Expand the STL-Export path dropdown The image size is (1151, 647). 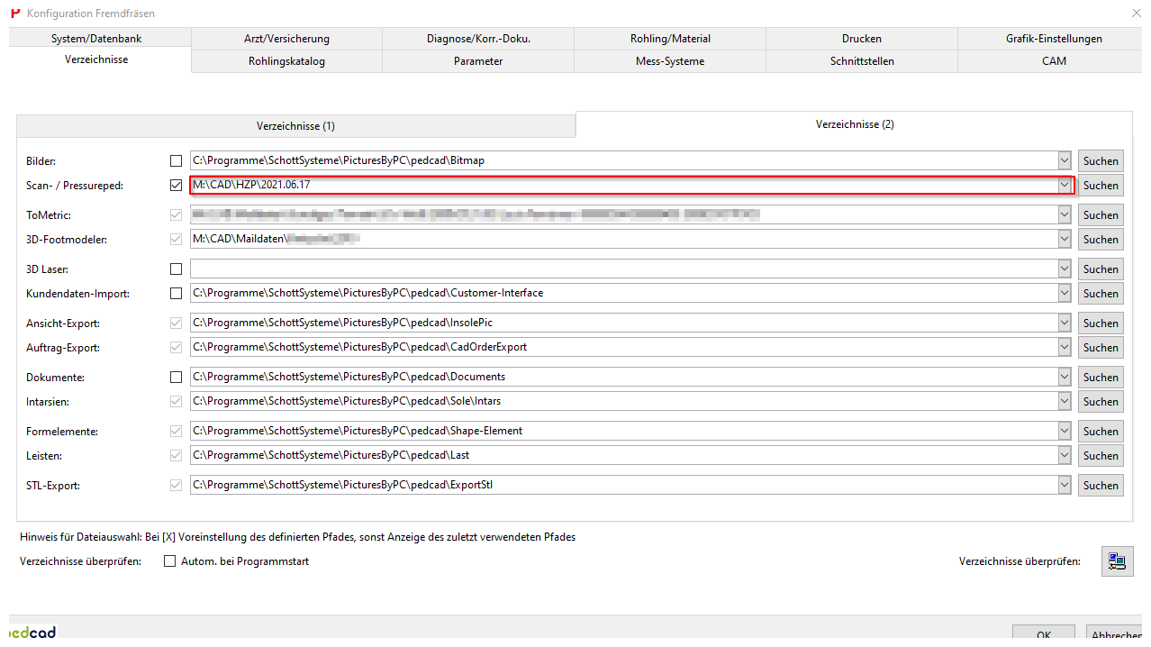[x=1065, y=486]
